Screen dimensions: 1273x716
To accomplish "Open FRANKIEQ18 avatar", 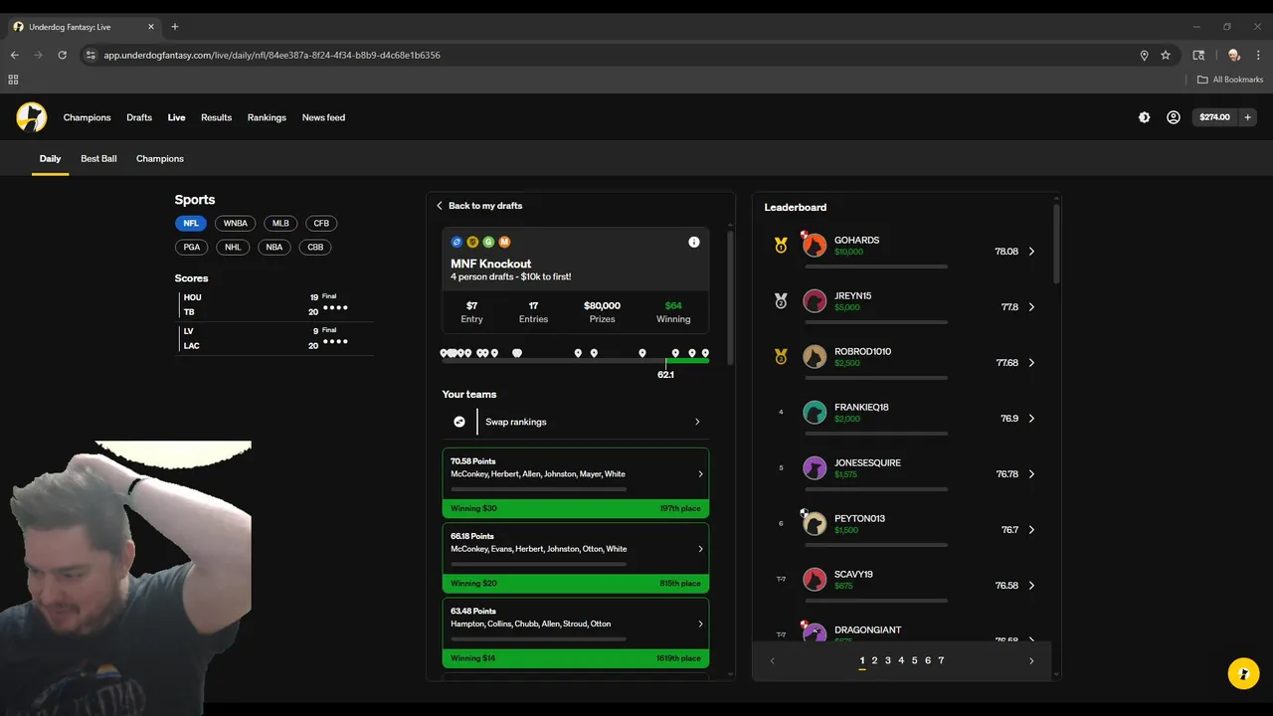I will click(815, 412).
